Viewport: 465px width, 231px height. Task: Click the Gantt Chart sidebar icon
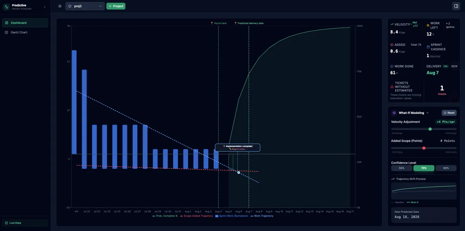point(7,32)
